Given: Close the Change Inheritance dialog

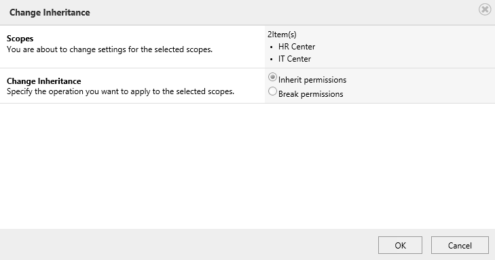Looking at the screenshot, I should pyautogui.click(x=485, y=9).
